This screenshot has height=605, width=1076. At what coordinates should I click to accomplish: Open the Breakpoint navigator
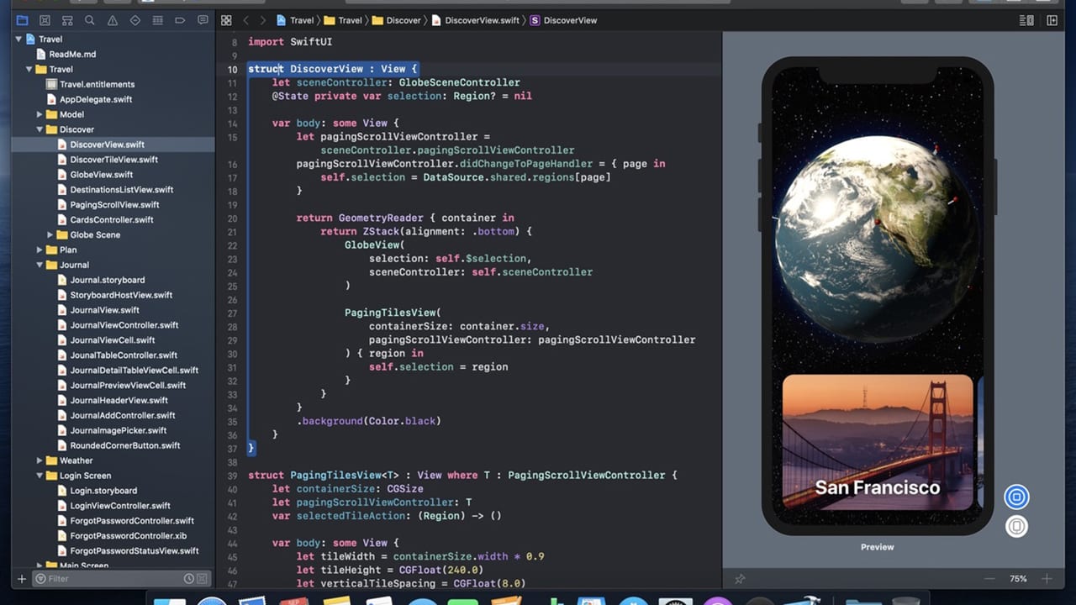click(x=180, y=20)
